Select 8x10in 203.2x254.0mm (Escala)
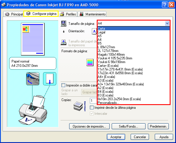 click(x=134, y=99)
